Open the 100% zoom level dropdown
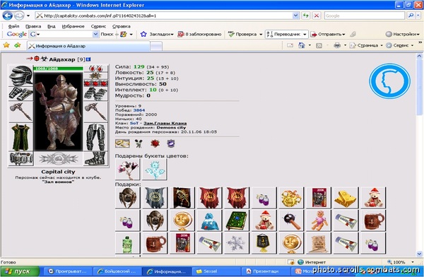424x277 pixels. pos(413,262)
